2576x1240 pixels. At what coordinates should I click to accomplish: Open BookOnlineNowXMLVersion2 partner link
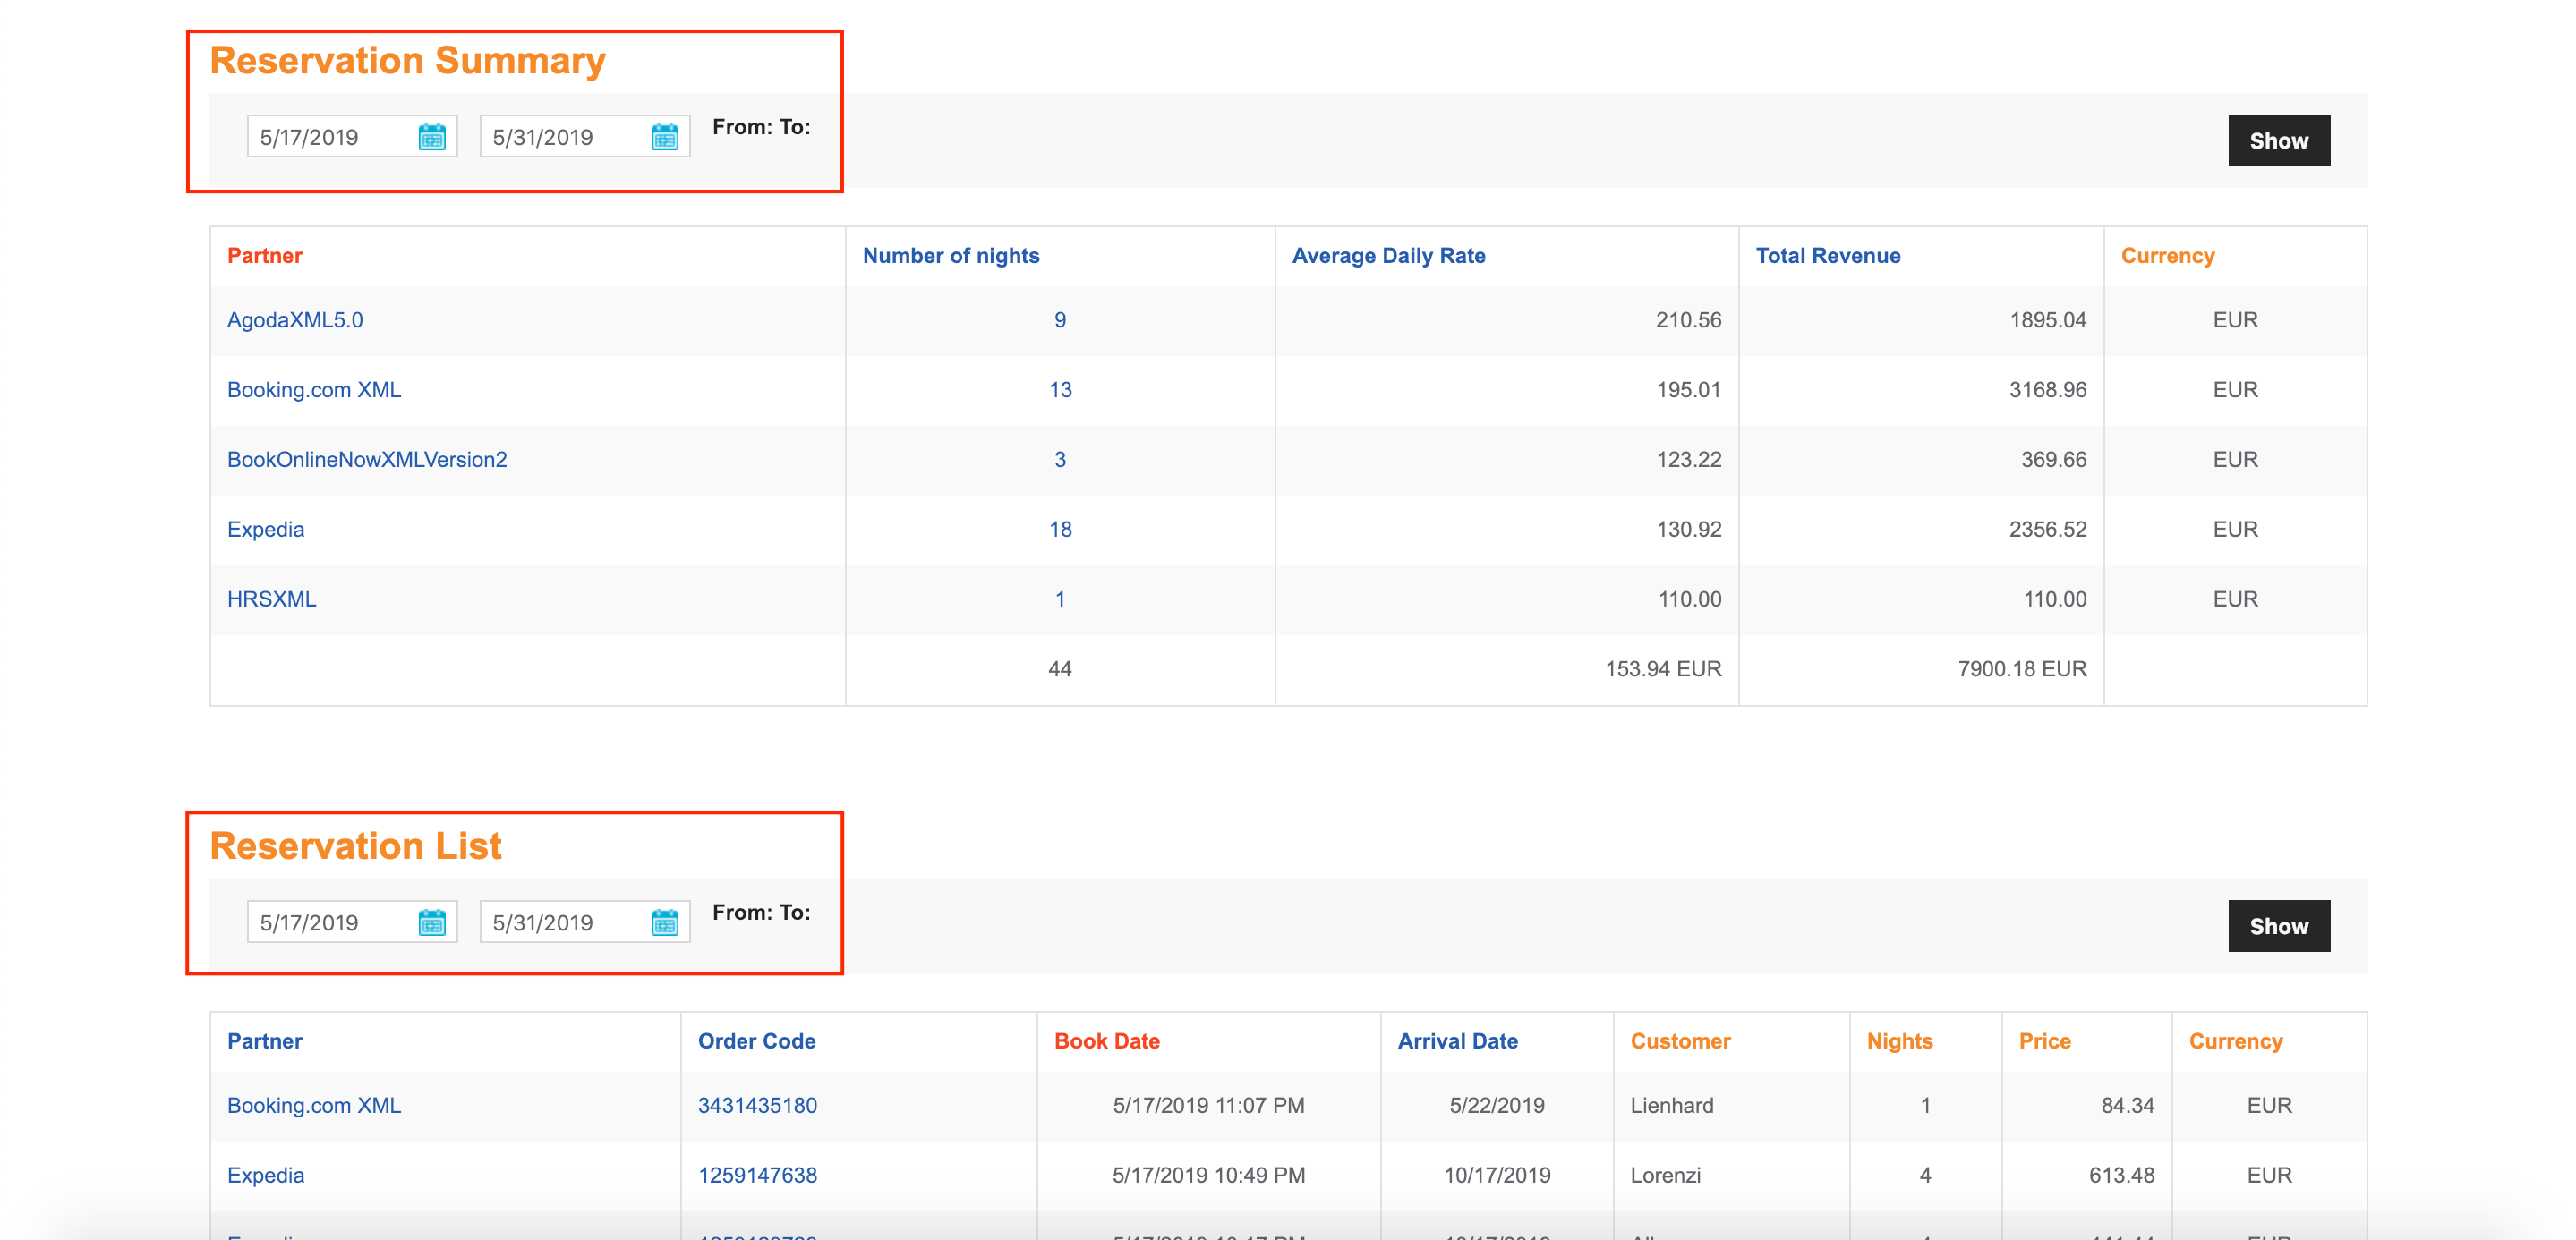click(366, 460)
